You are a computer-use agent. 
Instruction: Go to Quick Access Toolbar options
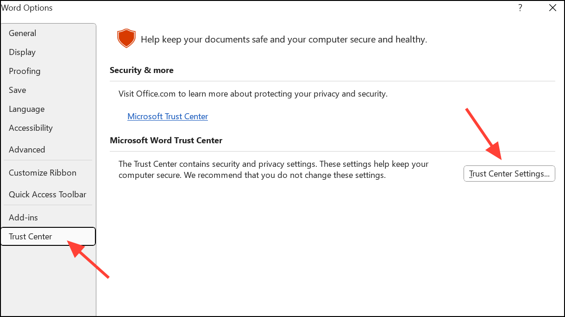point(48,195)
